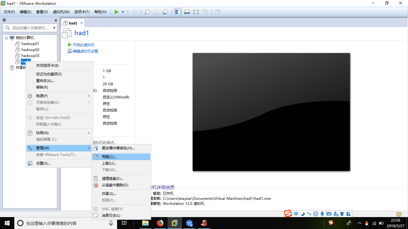Screen dimensions: 408x229
Task: Select 更改硬件兼容性(H)... option
Action: click(x=121, y=148)
